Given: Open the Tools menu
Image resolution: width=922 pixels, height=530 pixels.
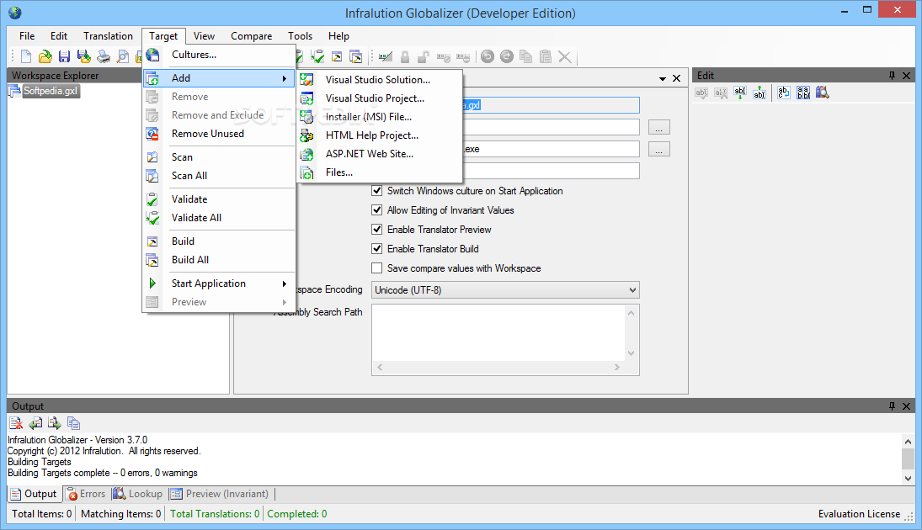Looking at the screenshot, I should [300, 36].
